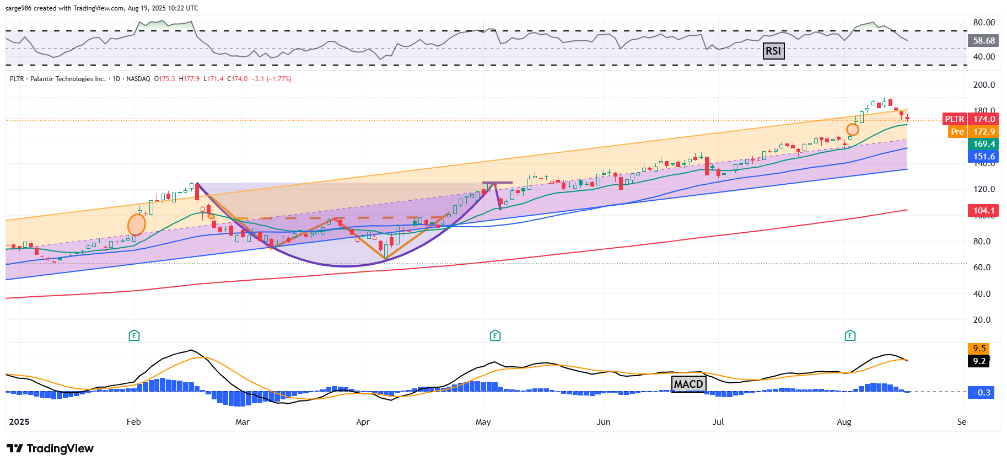Click the Palantir Technologies symbol title
Screen dimensions: 1007x465
click(x=58, y=79)
